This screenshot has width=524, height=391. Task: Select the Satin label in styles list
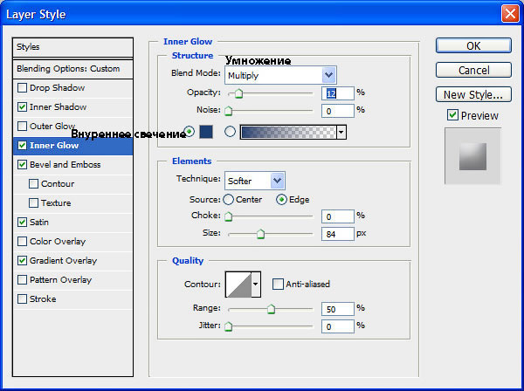(x=39, y=222)
